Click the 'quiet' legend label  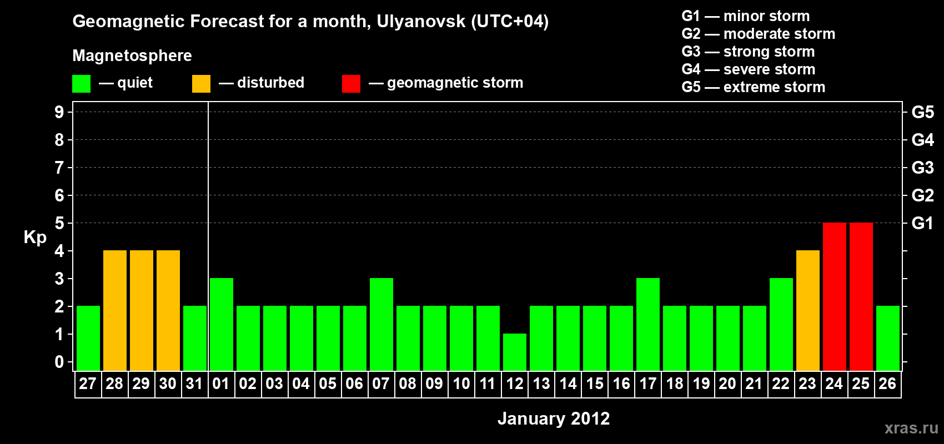[135, 83]
